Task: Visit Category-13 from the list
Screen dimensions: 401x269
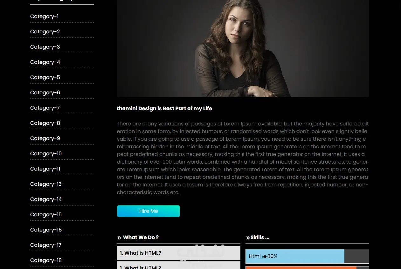Action: (x=46, y=184)
